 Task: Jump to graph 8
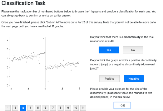point(61,108)
